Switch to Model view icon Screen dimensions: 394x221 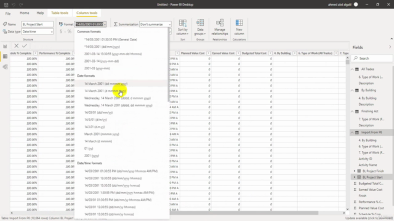[5, 67]
